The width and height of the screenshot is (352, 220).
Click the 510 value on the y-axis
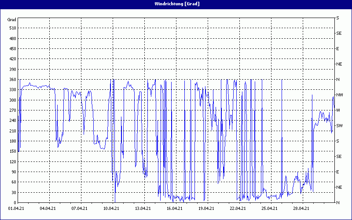[x=12, y=28]
